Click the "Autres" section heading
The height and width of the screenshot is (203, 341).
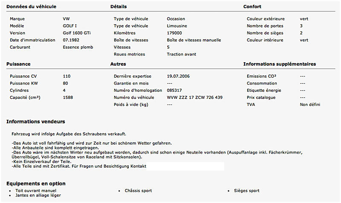tap(118, 64)
